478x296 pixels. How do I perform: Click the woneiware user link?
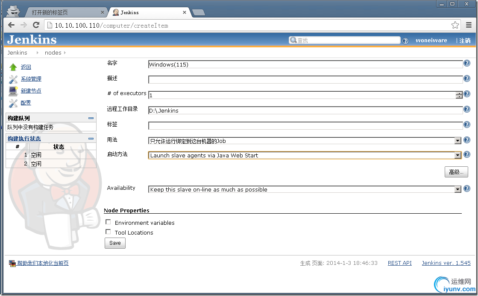[x=431, y=41]
